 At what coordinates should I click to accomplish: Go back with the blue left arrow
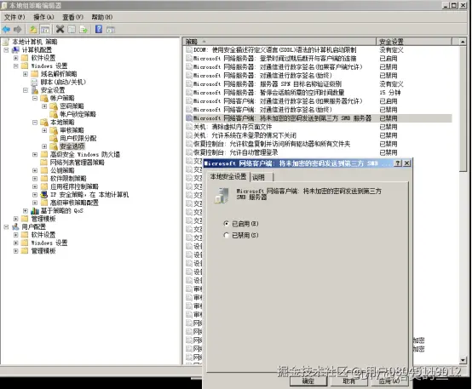pos(6,29)
